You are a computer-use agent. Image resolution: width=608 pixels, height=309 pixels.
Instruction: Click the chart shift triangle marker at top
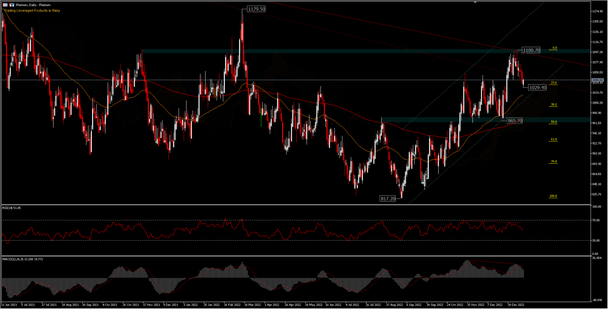click(475, 2)
